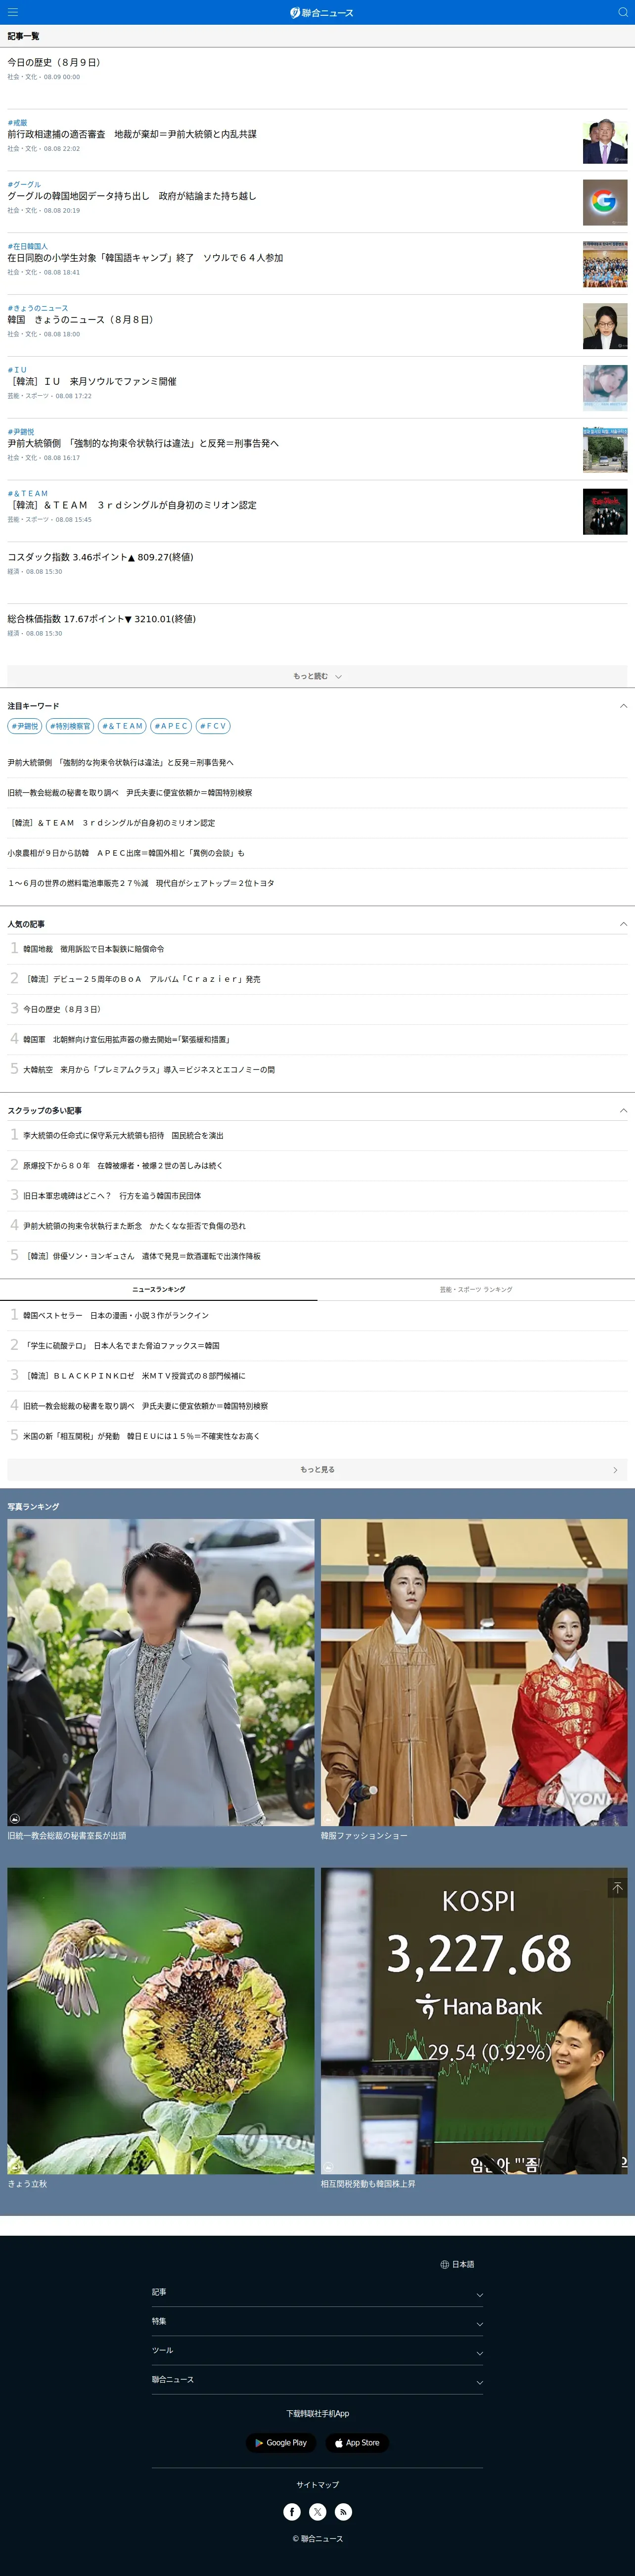635x2576 pixels.
Task: Open the hamburger menu icon
Action: click(x=12, y=12)
